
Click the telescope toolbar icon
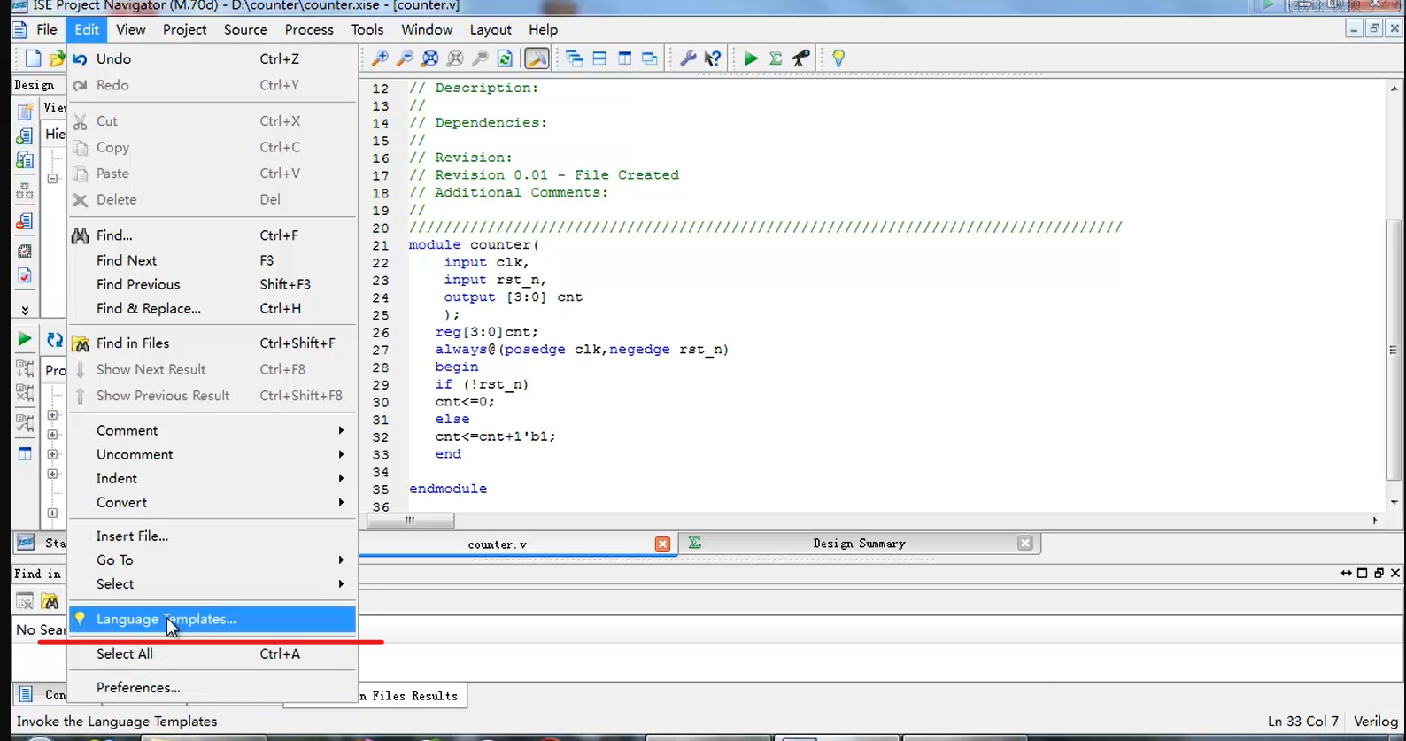pyautogui.click(x=800, y=58)
